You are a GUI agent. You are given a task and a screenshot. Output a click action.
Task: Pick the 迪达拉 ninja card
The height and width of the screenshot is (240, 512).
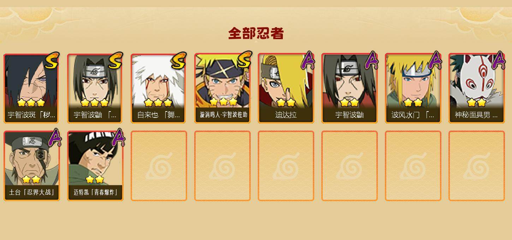pos(286,88)
